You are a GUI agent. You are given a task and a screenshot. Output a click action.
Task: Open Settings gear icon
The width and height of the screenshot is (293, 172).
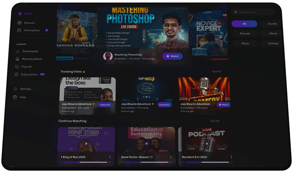[15, 89]
